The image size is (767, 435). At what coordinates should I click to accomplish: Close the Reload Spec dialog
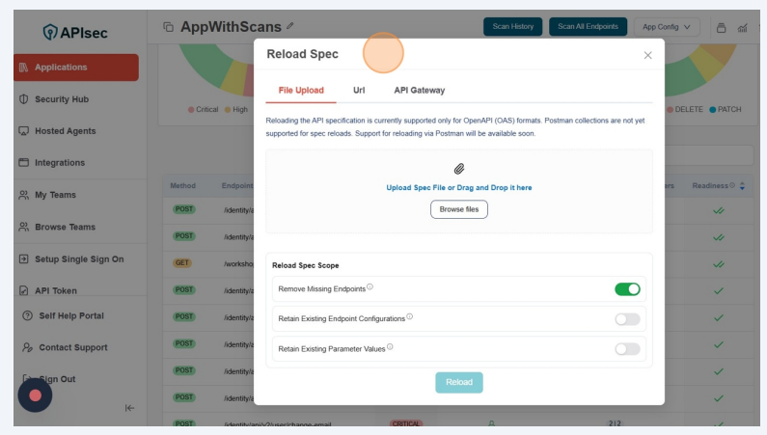647,55
